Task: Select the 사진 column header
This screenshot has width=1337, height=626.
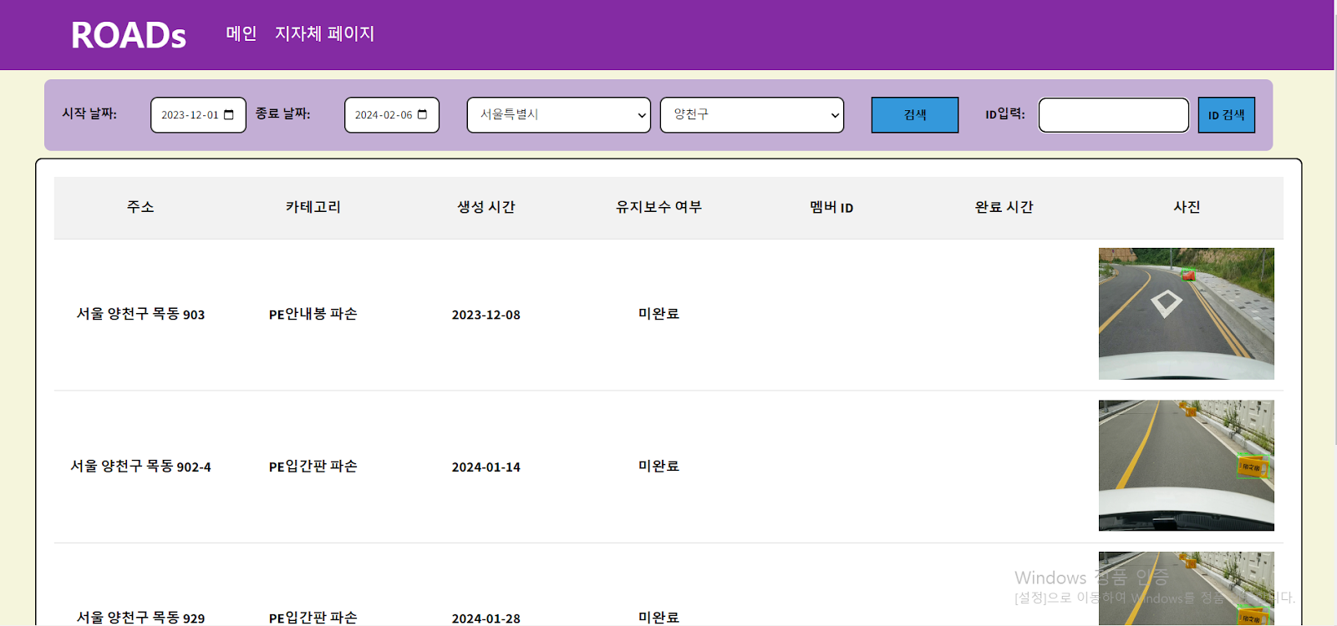Action: (x=1187, y=207)
